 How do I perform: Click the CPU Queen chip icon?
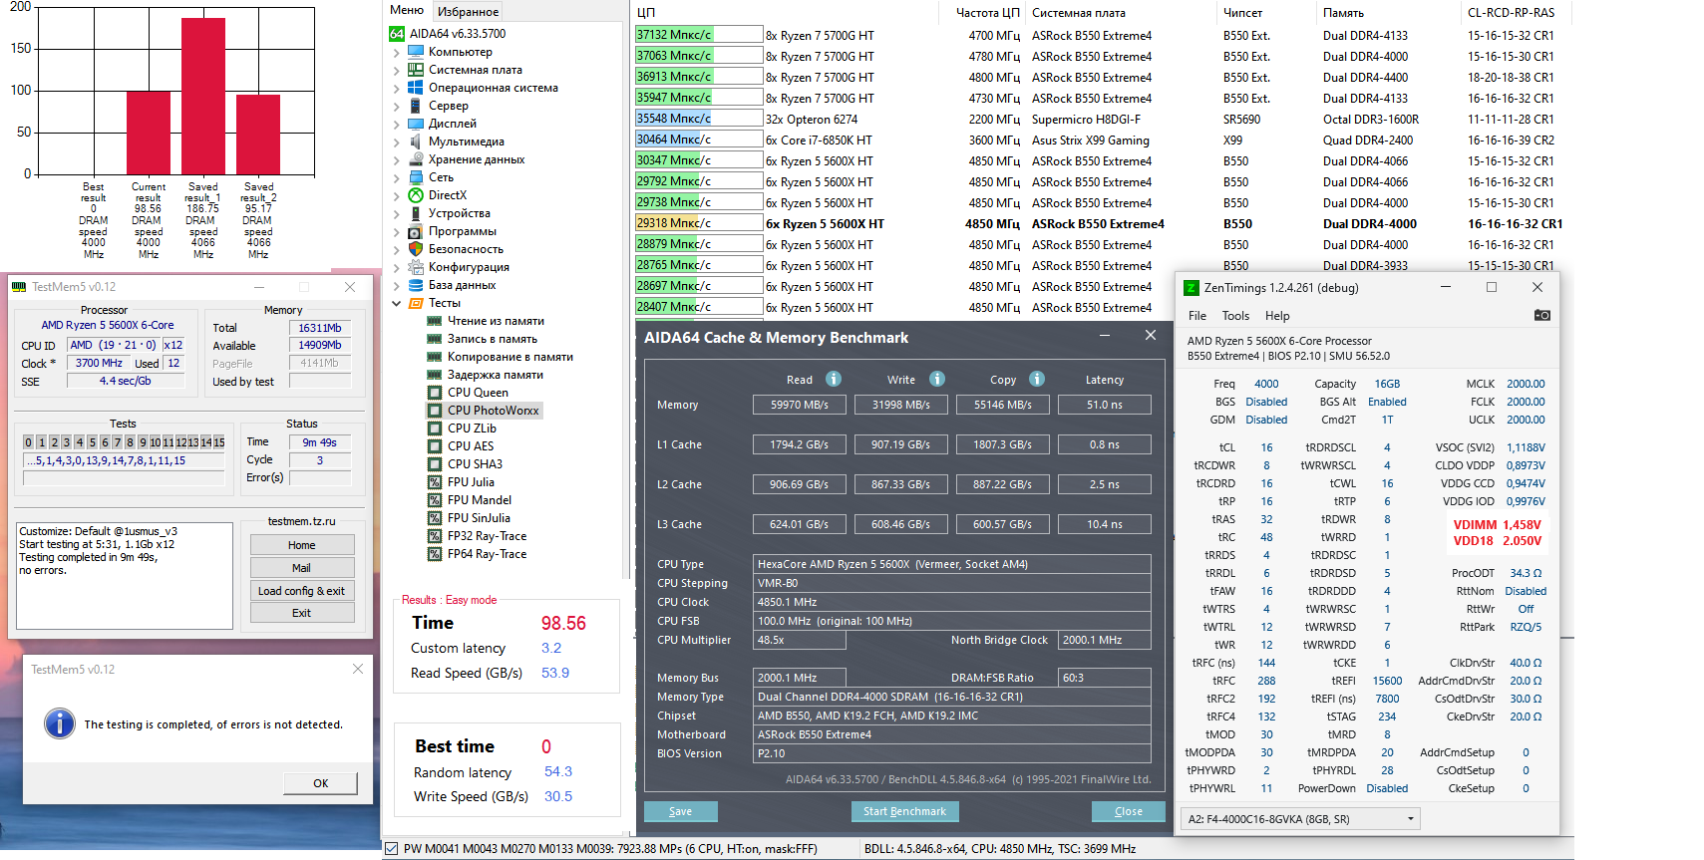tap(435, 393)
